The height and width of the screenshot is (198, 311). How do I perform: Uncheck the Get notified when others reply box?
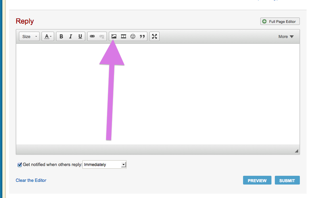[20, 165]
